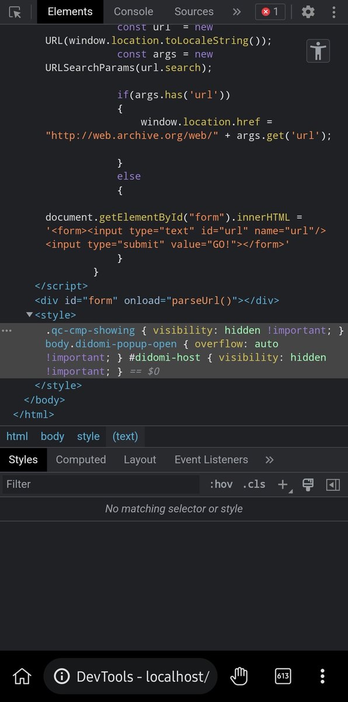Open DevTools settings gear

point(308,12)
